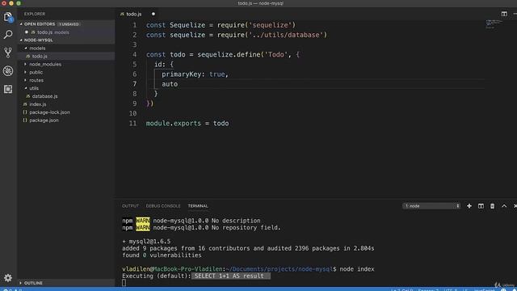Open package-lock.json file
The width and height of the screenshot is (517, 291).
[66, 112]
